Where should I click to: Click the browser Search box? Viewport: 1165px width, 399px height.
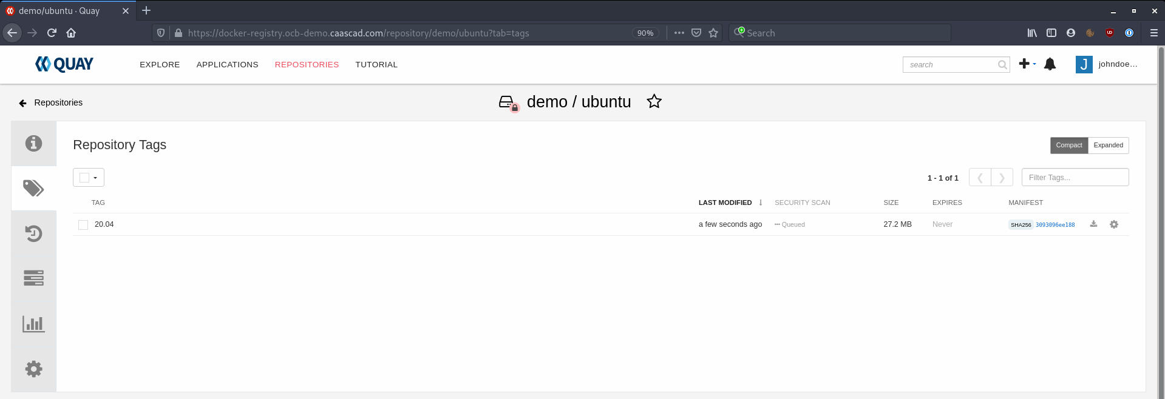840,33
